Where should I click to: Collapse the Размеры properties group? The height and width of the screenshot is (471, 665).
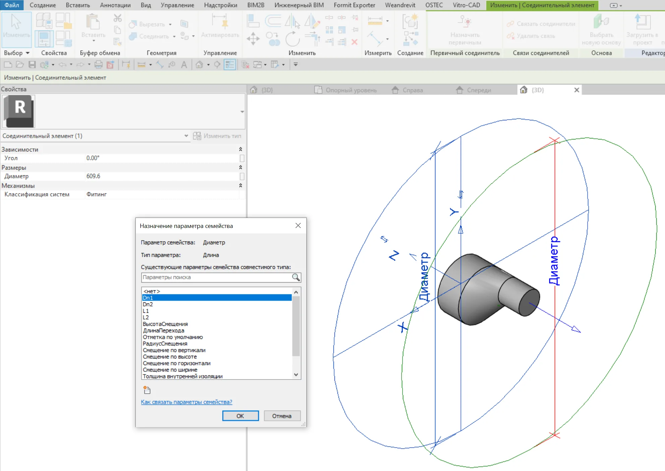pos(240,168)
